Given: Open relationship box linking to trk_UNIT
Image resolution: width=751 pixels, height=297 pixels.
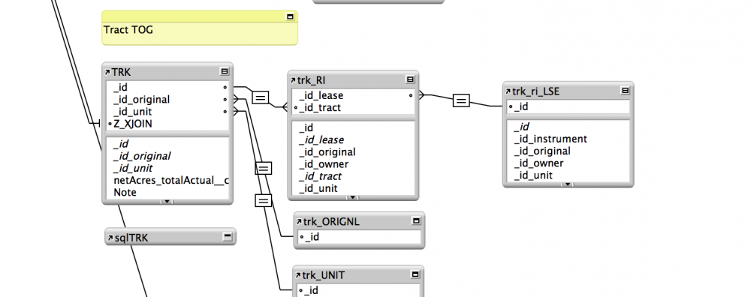Looking at the screenshot, I should click(263, 200).
